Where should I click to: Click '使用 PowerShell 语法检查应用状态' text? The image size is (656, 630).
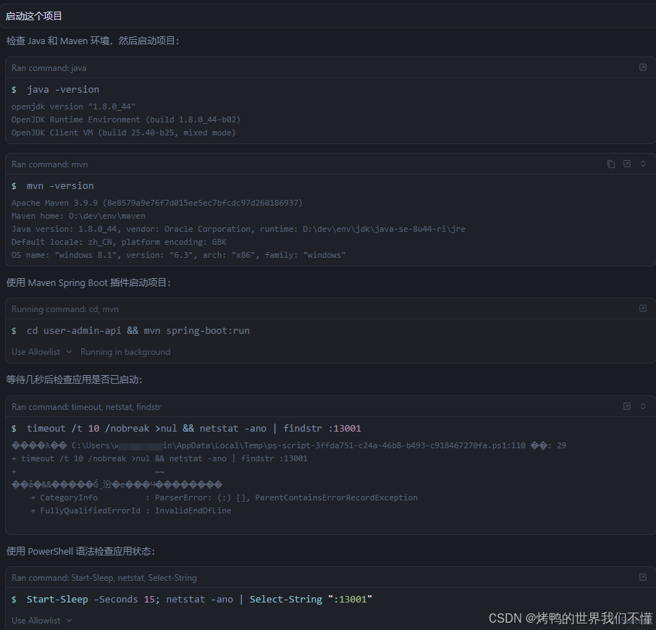coord(81,551)
